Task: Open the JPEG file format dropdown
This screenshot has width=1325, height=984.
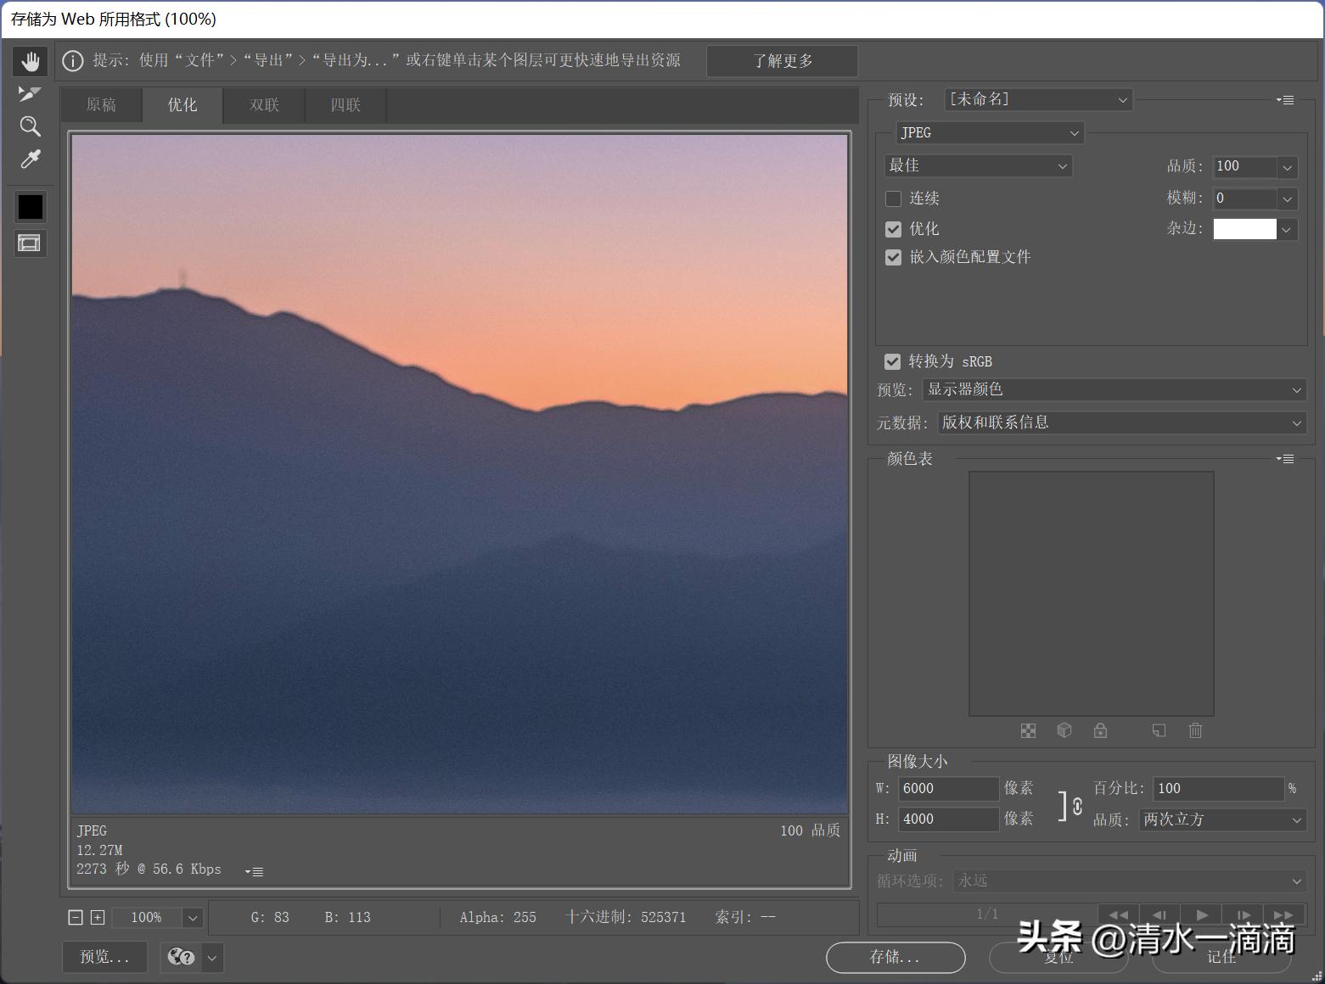Action: click(990, 133)
